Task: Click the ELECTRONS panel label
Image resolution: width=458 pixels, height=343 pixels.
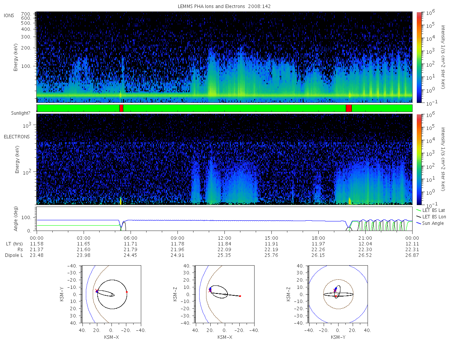Action: click(x=17, y=136)
